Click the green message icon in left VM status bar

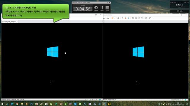100,100
